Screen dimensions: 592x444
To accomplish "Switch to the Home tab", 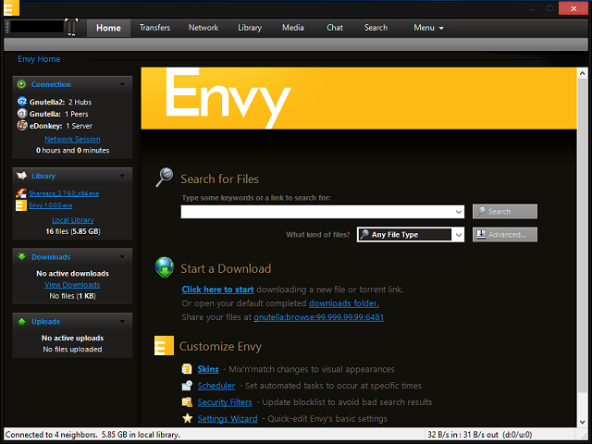I will tap(108, 28).
